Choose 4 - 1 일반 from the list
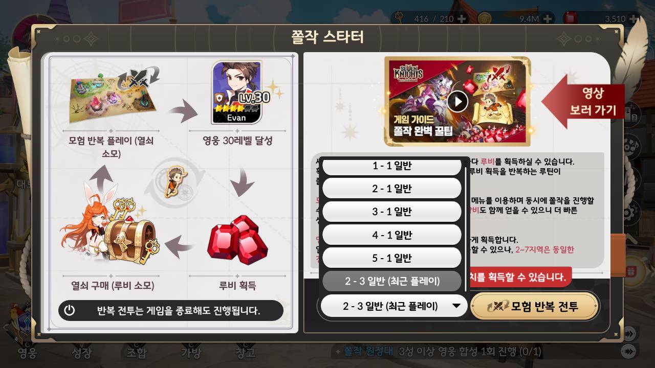Viewport: 655px width, 368px height. [392, 235]
